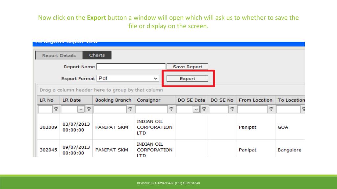Screen dimensions: 337x189
Task: Click inside the Report Name field
Action: 131,66
